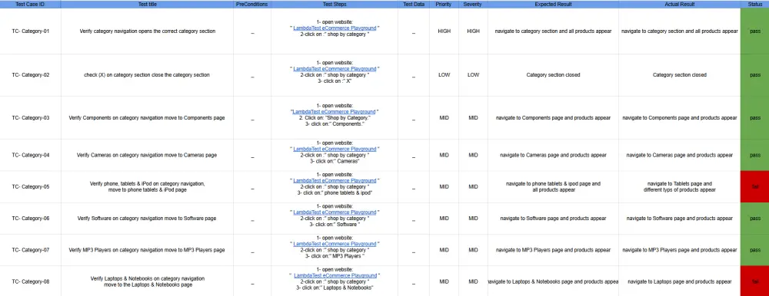Viewport: 769px width, 296px height.
Task: Click expected result 'Category section closed'
Action: [553, 75]
